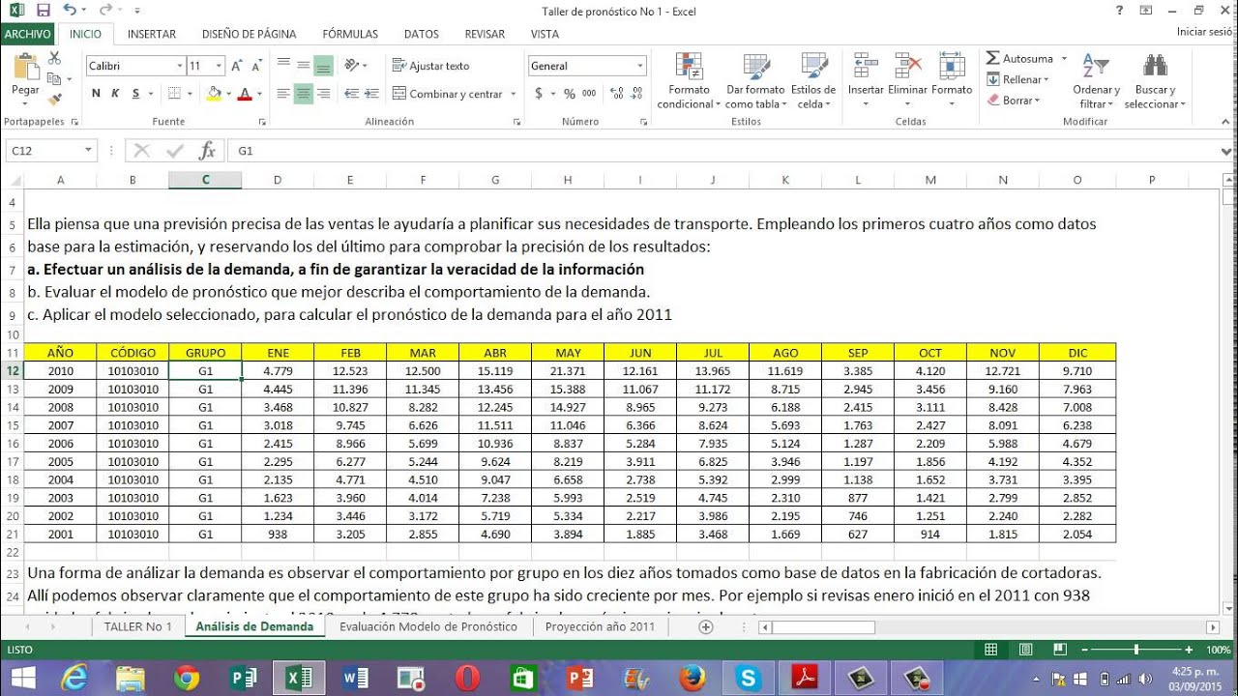
Task: Click the currency $ format icon
Action: click(539, 94)
